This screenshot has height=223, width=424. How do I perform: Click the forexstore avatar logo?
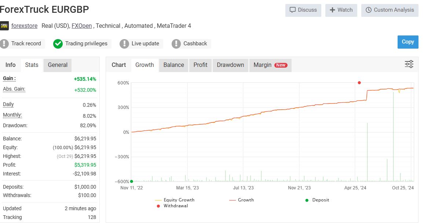click(4, 26)
